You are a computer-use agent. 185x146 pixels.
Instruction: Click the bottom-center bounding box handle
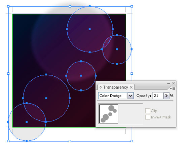click(x=70, y=141)
